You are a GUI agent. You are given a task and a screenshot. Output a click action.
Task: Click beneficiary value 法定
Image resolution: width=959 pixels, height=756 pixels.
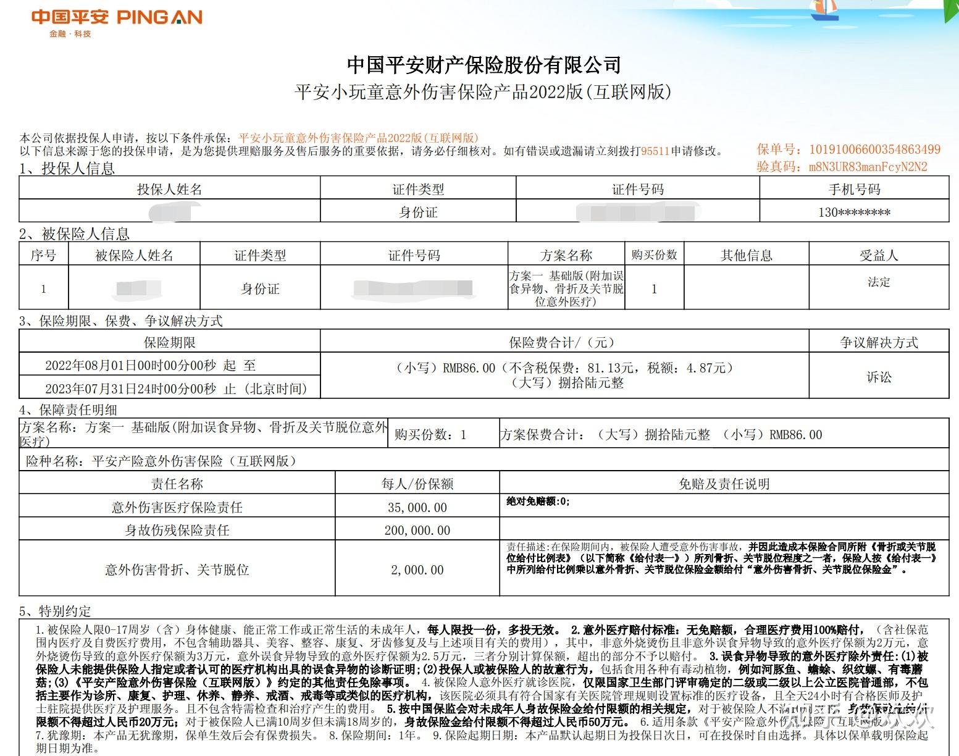click(879, 282)
